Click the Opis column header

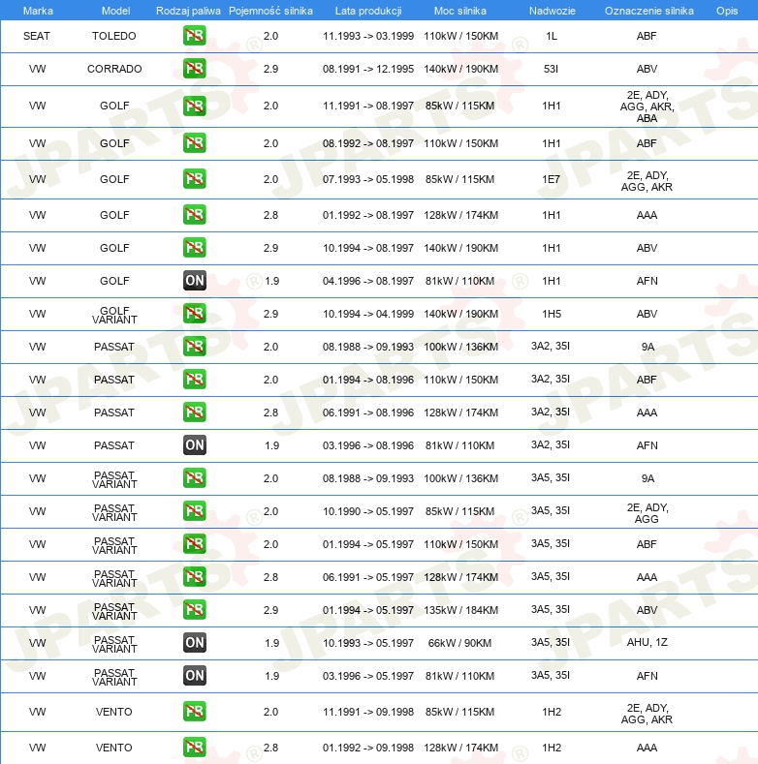pos(727,11)
